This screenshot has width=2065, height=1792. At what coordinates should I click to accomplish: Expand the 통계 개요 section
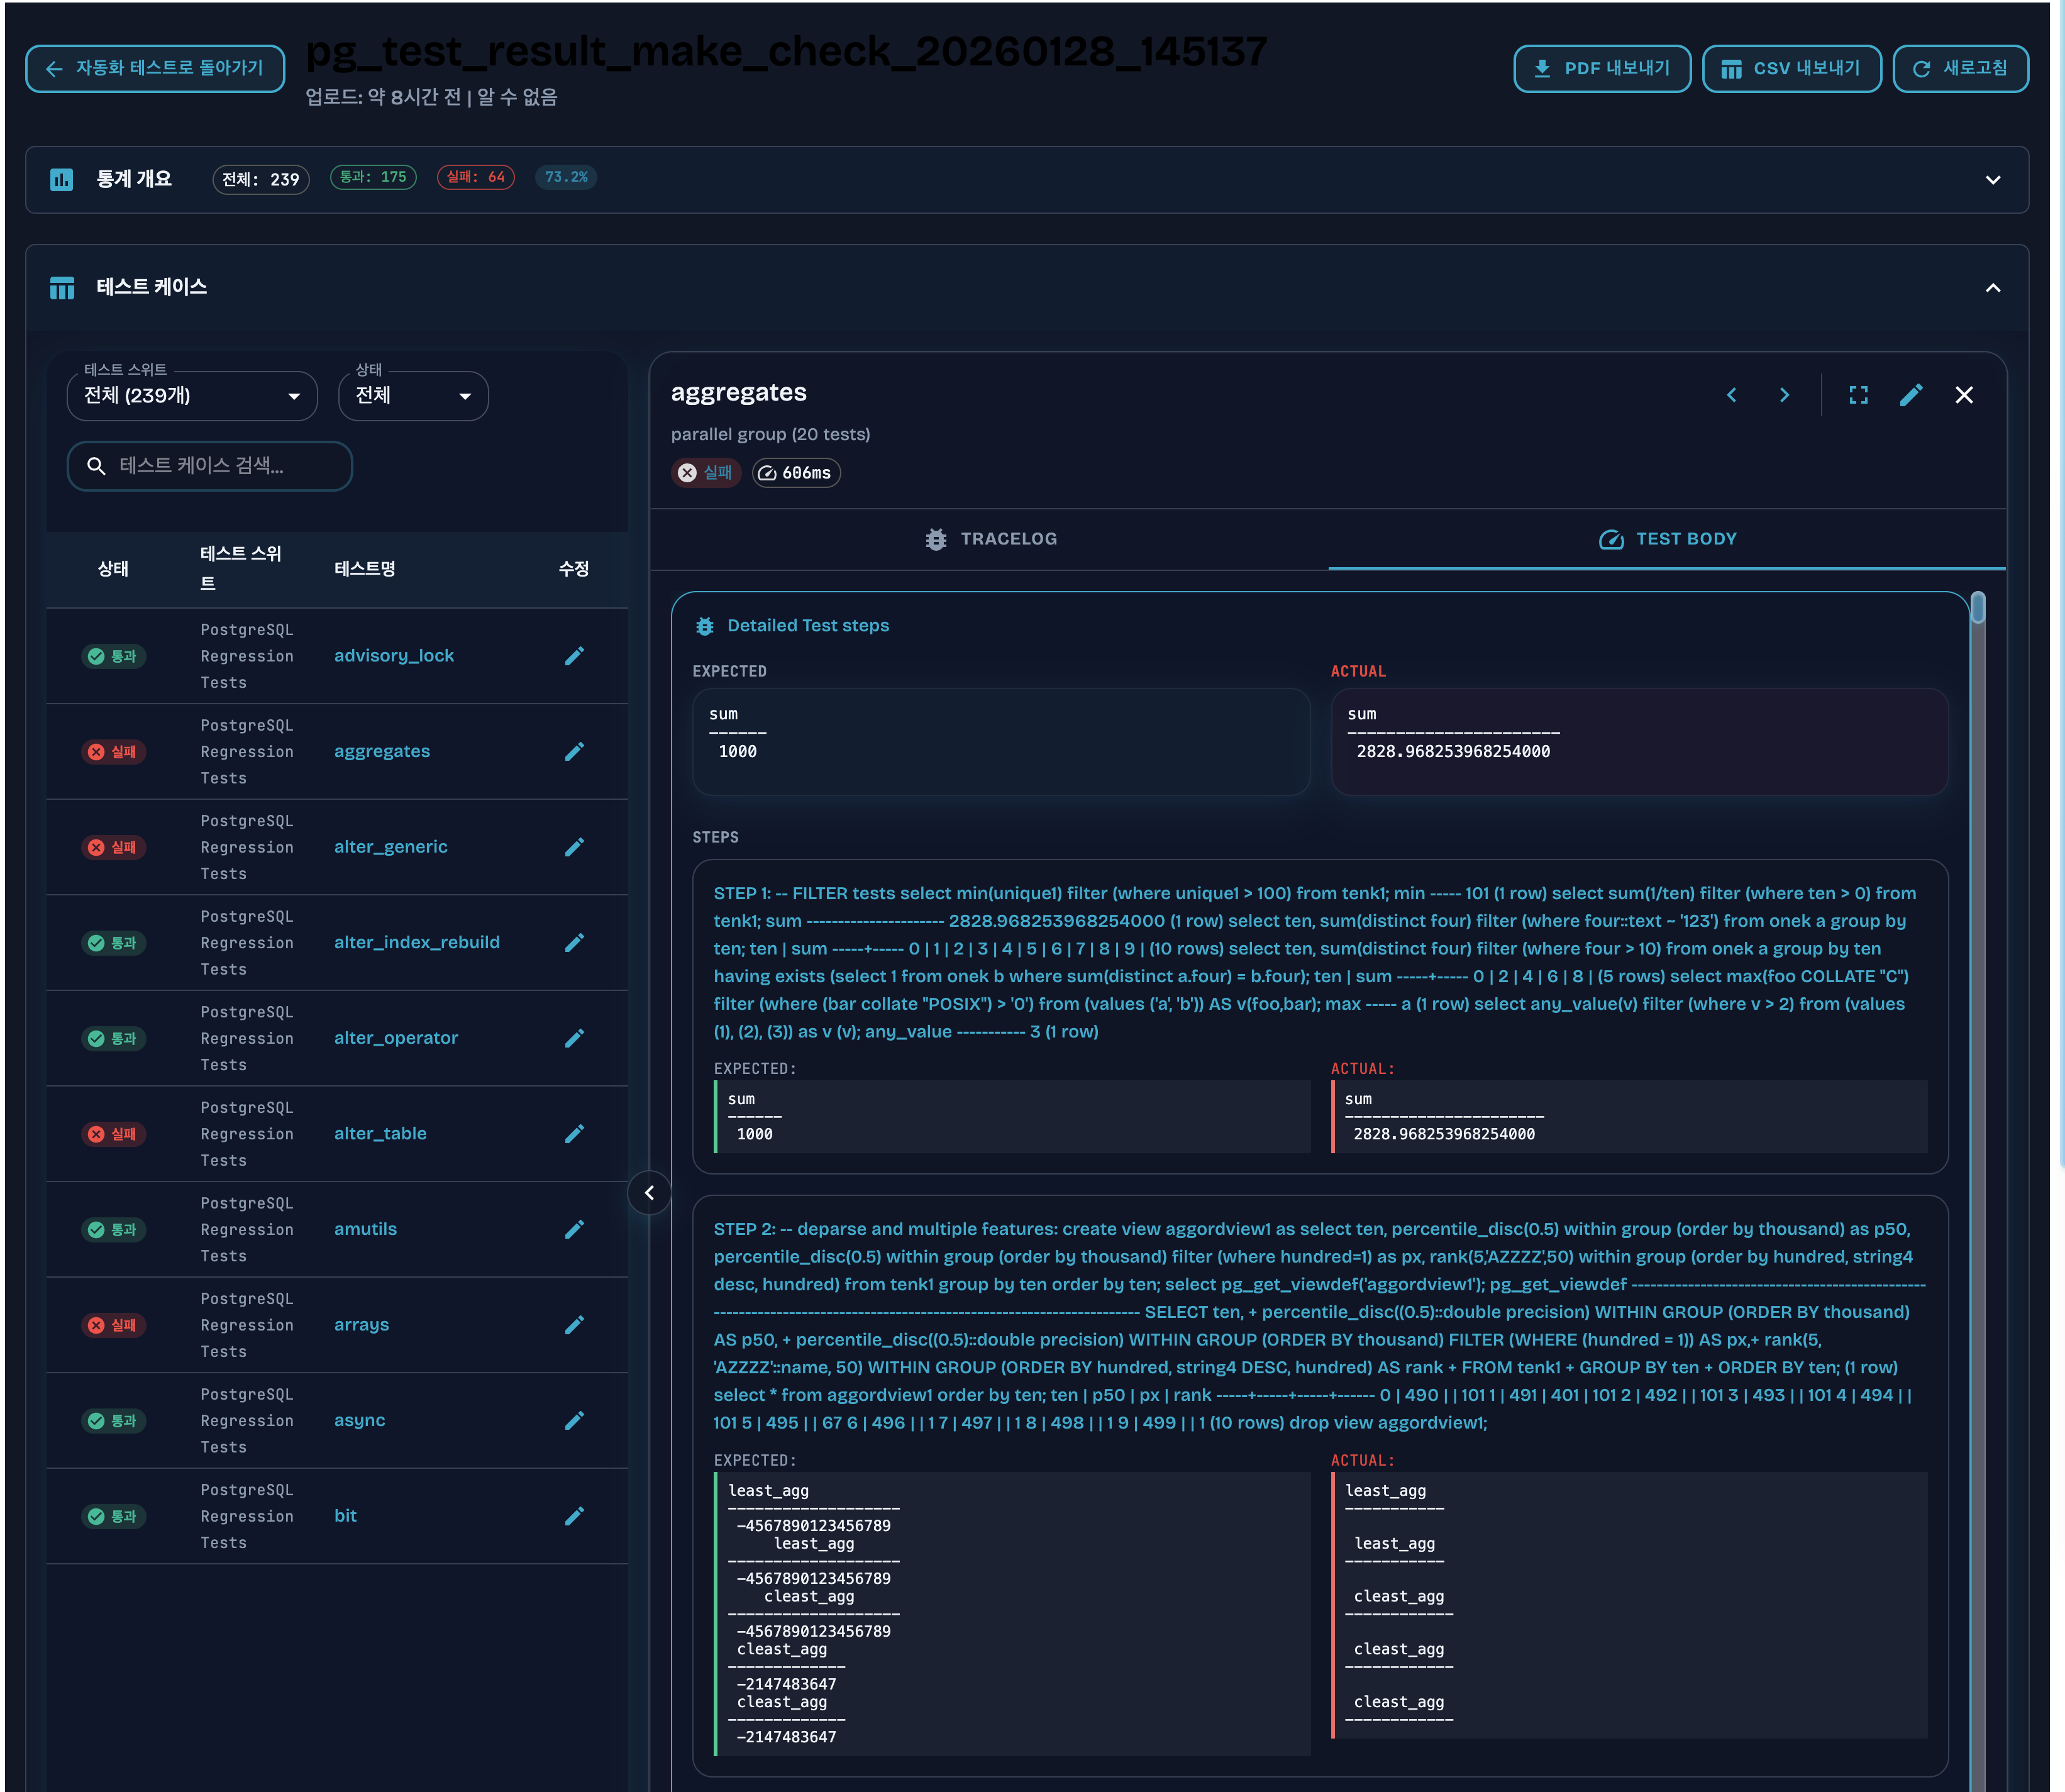pos(1992,180)
